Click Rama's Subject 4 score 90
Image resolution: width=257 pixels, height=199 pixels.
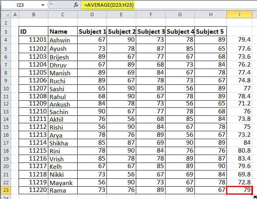[x=180, y=190]
